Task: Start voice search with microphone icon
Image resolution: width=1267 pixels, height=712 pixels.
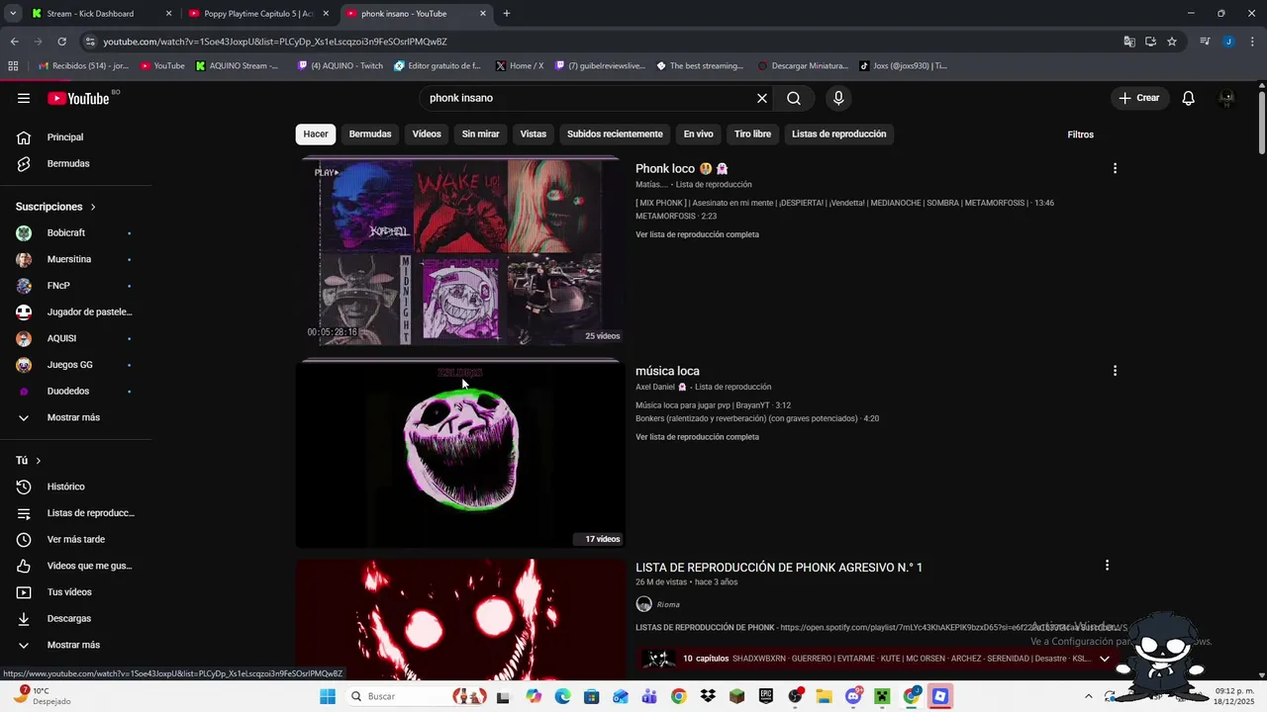Action: point(838,98)
